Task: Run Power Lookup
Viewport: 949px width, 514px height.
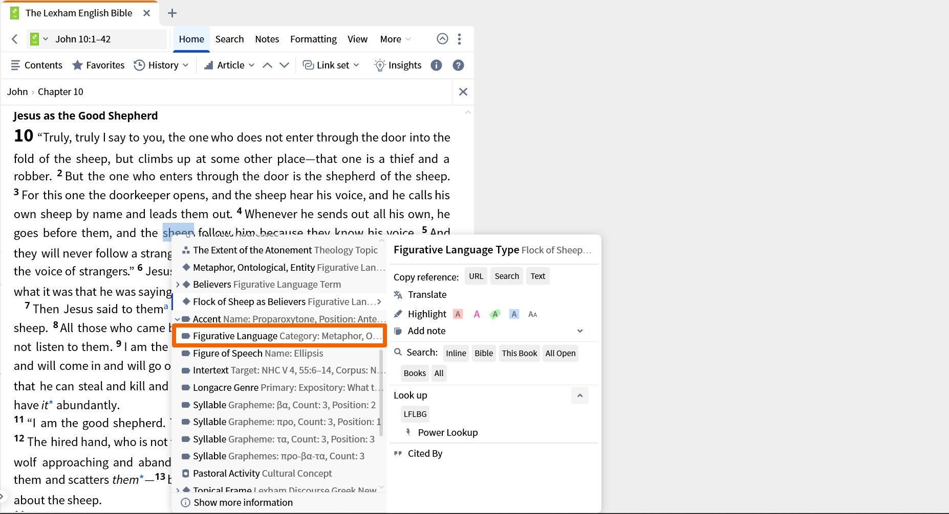Action: (441, 432)
